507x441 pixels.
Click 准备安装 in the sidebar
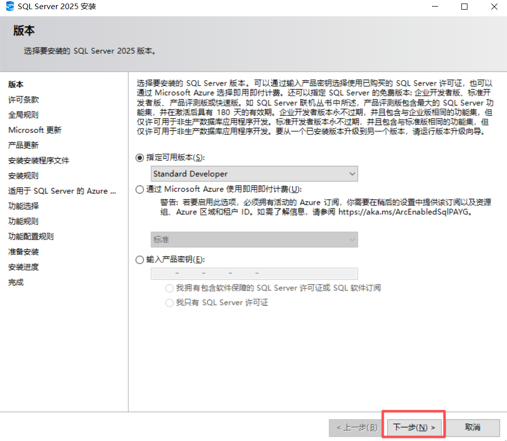point(23,251)
